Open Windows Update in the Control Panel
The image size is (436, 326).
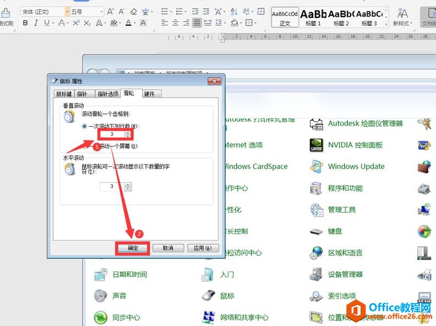347,166
